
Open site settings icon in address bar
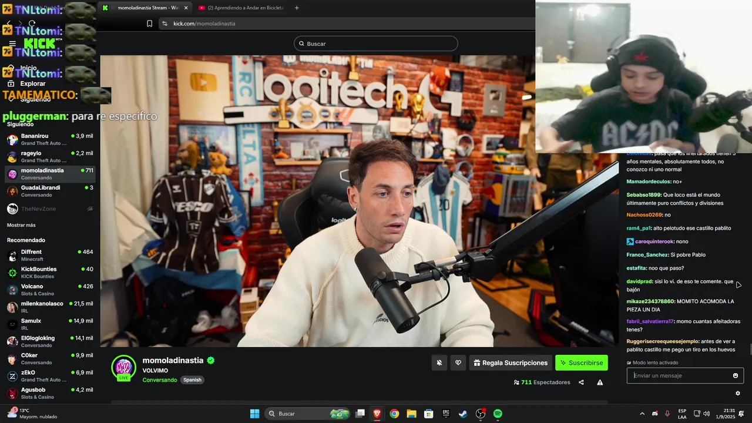[x=164, y=23]
